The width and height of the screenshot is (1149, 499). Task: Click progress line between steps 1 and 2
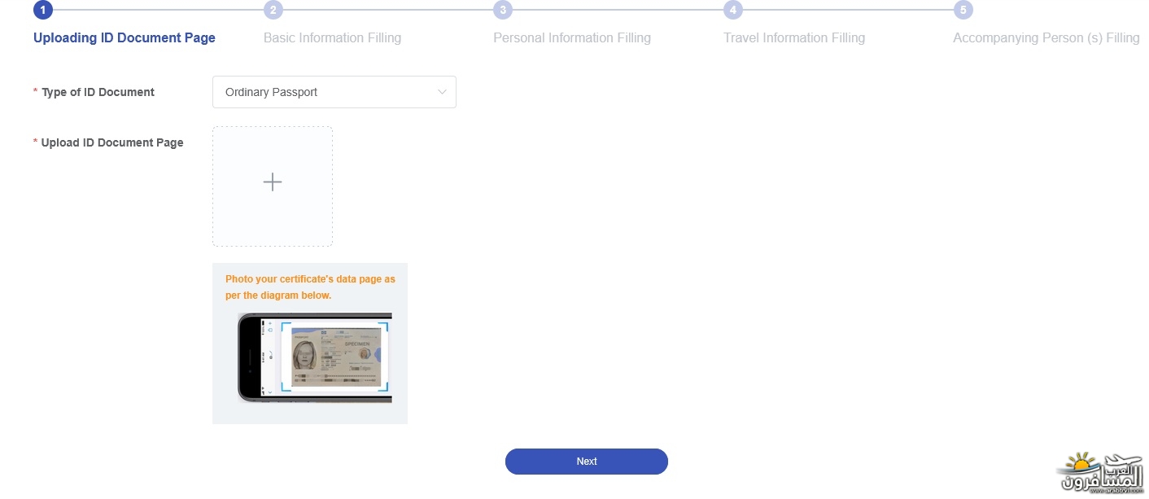[x=158, y=10]
